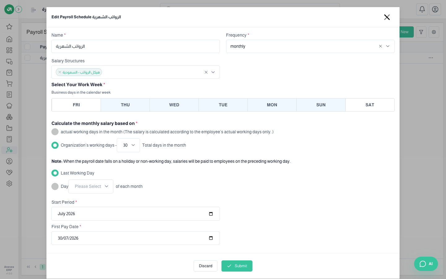Click the logout arrow icon in header
This screenshot has width=446, height=279.
[x=33, y=10]
